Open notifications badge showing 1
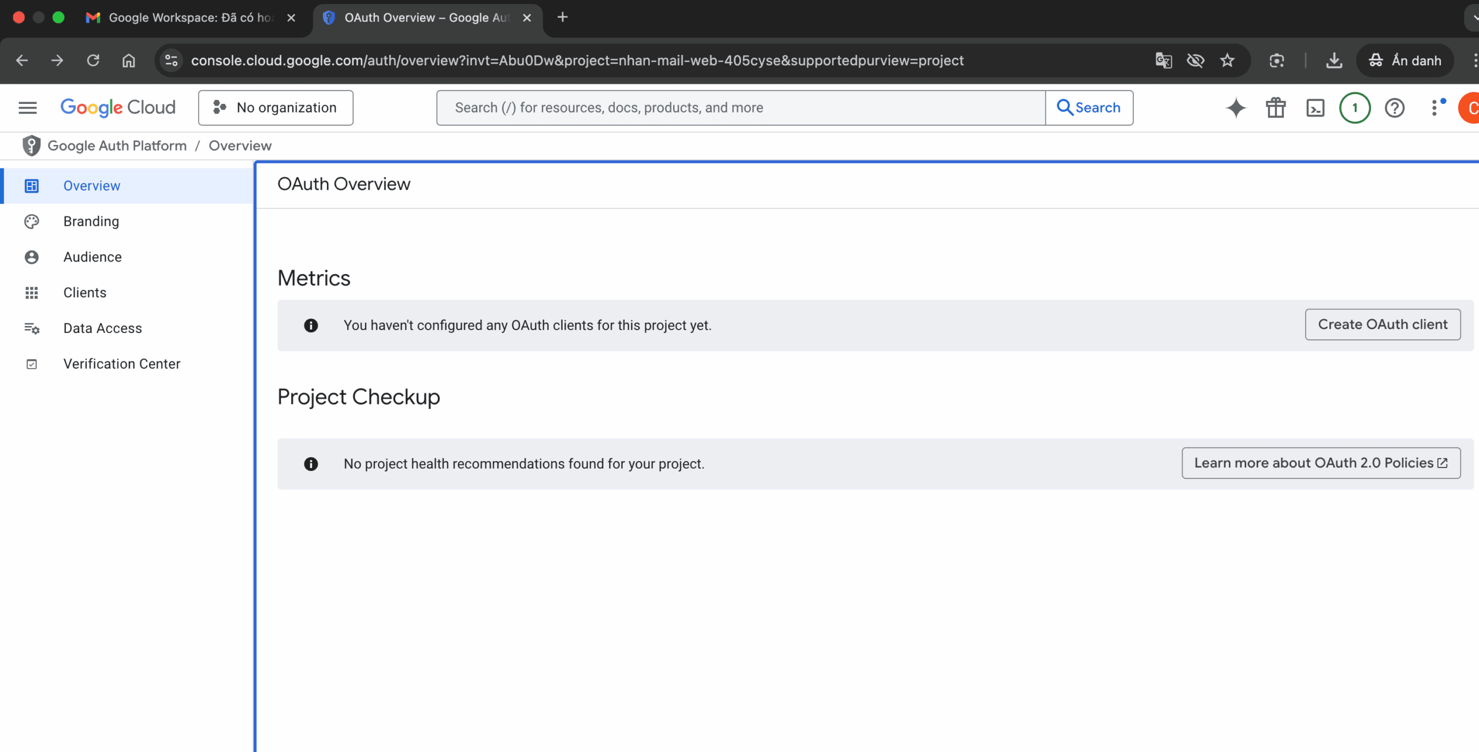The image size is (1479, 752). point(1355,108)
